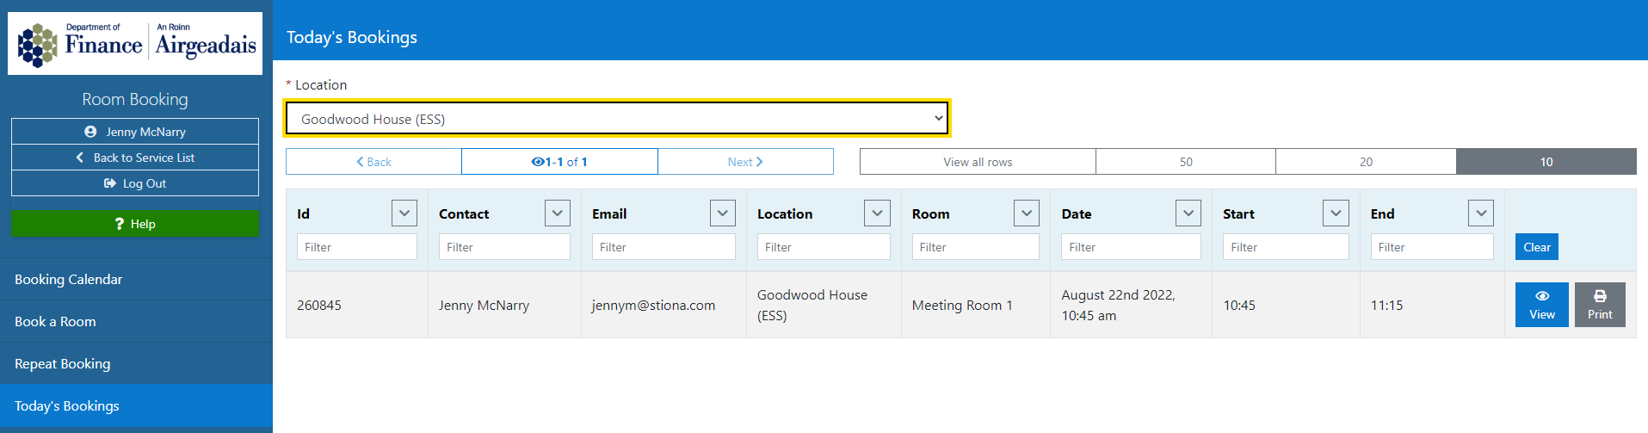
Task: Show 50 rows per page
Action: [x=1186, y=162]
